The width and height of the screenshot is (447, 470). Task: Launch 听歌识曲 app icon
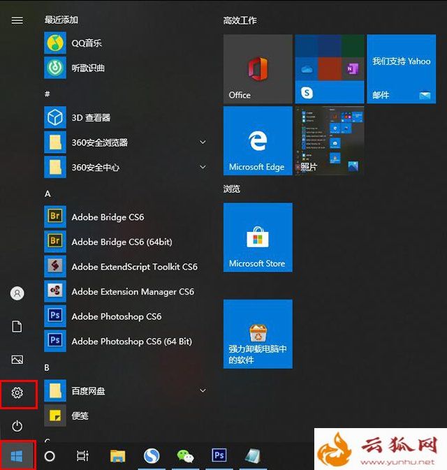pyautogui.click(x=55, y=68)
